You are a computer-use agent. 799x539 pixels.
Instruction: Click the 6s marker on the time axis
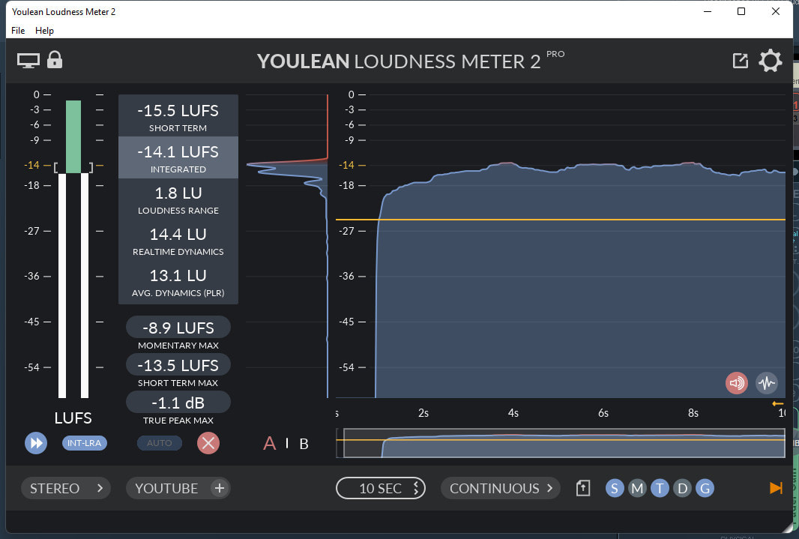[603, 412]
